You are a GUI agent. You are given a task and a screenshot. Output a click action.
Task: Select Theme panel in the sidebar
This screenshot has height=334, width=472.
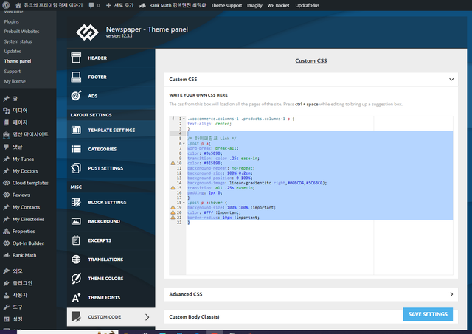coord(18,61)
